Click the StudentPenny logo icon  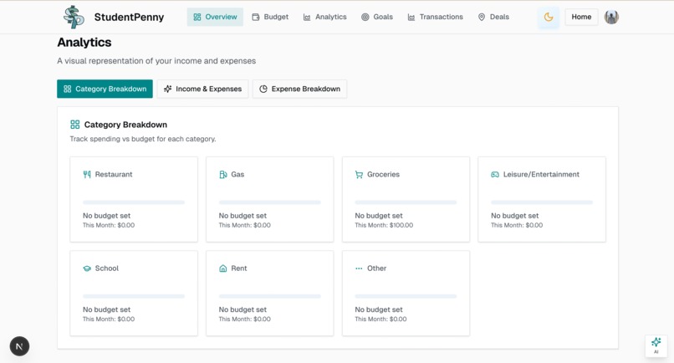click(x=74, y=18)
